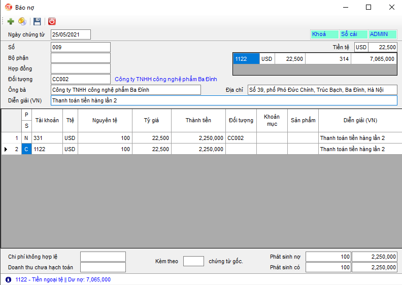The height and width of the screenshot is (285, 402).
Task: Click the Báo nợ app logo icon
Action: click(8, 8)
